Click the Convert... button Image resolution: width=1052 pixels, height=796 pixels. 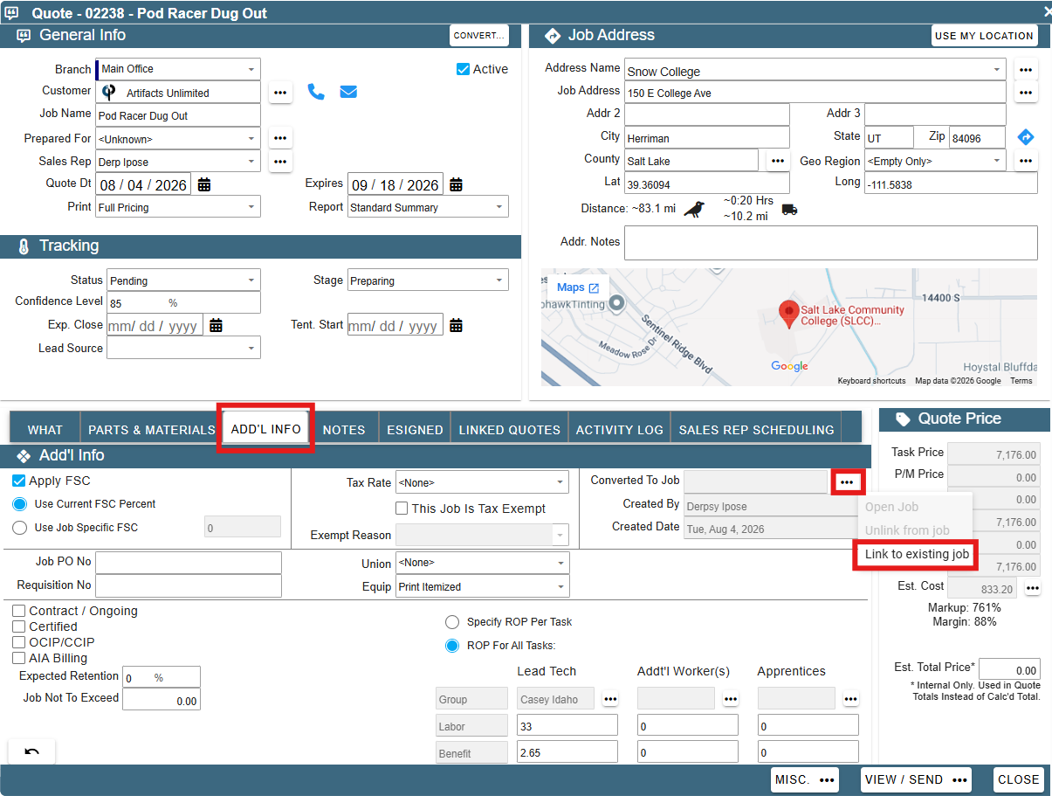click(x=479, y=35)
